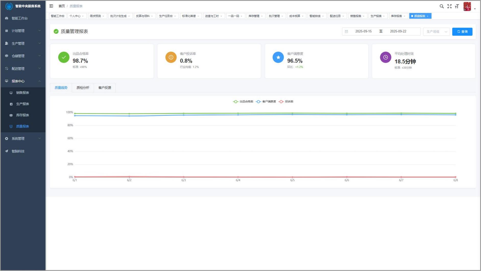Click the purple clock processing time icon
This screenshot has height=271, width=481.
pyautogui.click(x=385, y=57)
